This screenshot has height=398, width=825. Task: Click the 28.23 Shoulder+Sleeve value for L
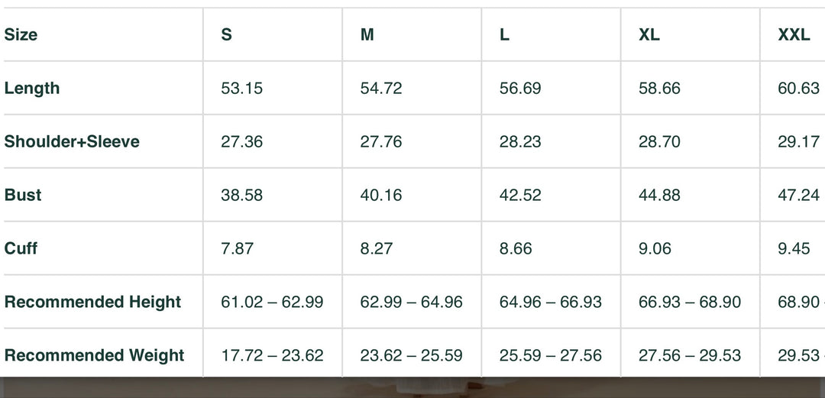click(520, 142)
